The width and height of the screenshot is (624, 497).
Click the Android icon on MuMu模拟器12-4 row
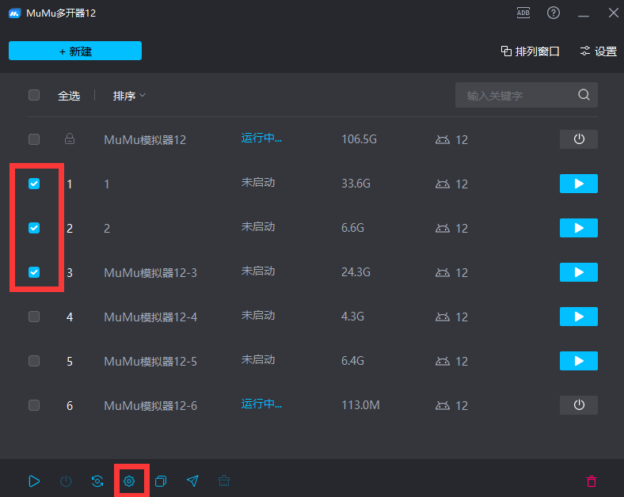tap(443, 317)
